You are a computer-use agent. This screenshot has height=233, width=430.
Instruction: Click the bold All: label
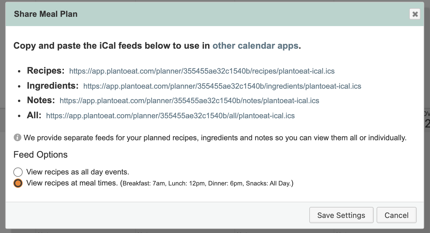[x=34, y=115]
